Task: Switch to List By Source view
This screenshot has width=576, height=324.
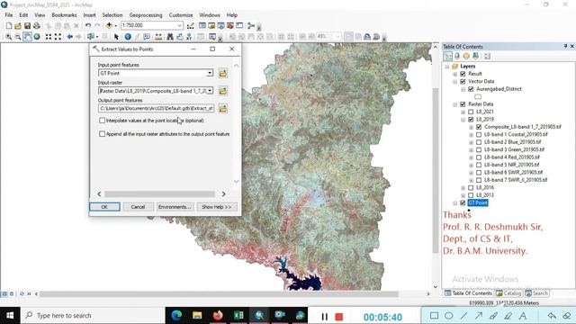Action: [457, 56]
